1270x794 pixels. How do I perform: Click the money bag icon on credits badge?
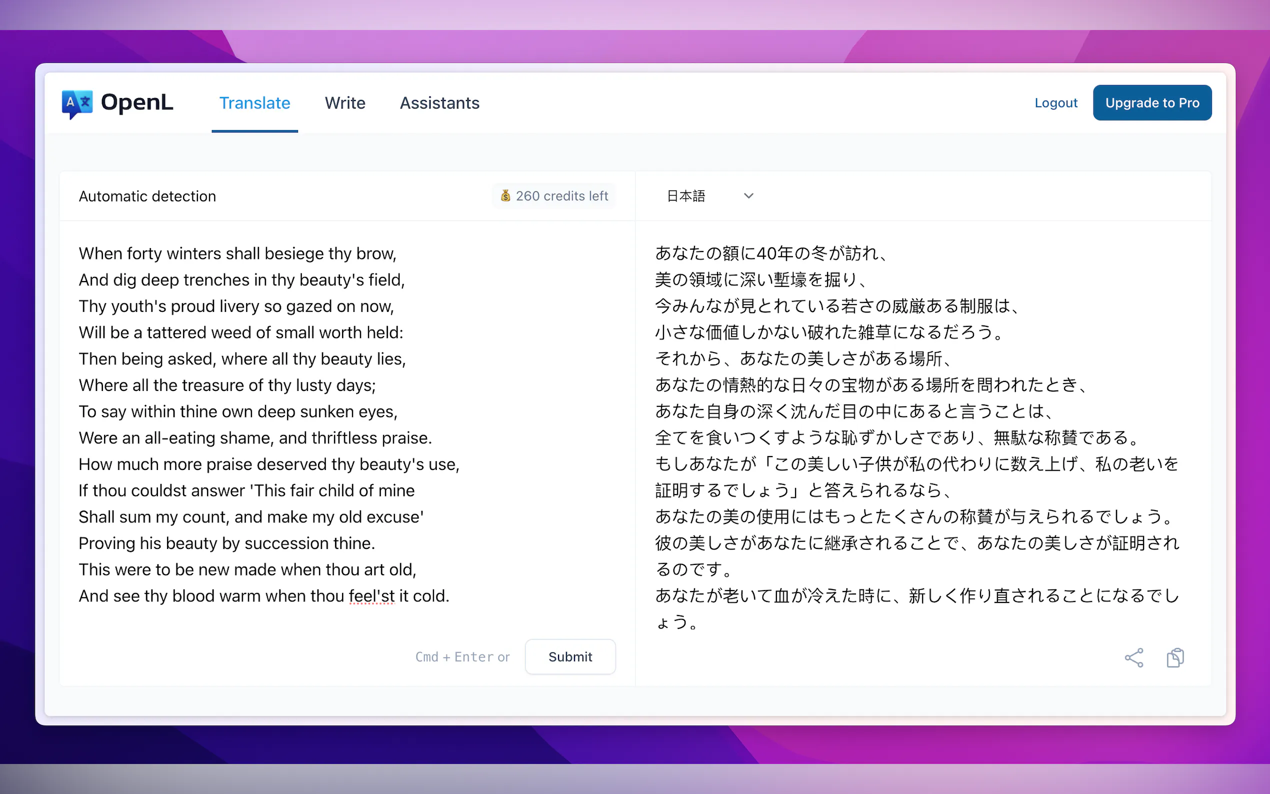505,196
